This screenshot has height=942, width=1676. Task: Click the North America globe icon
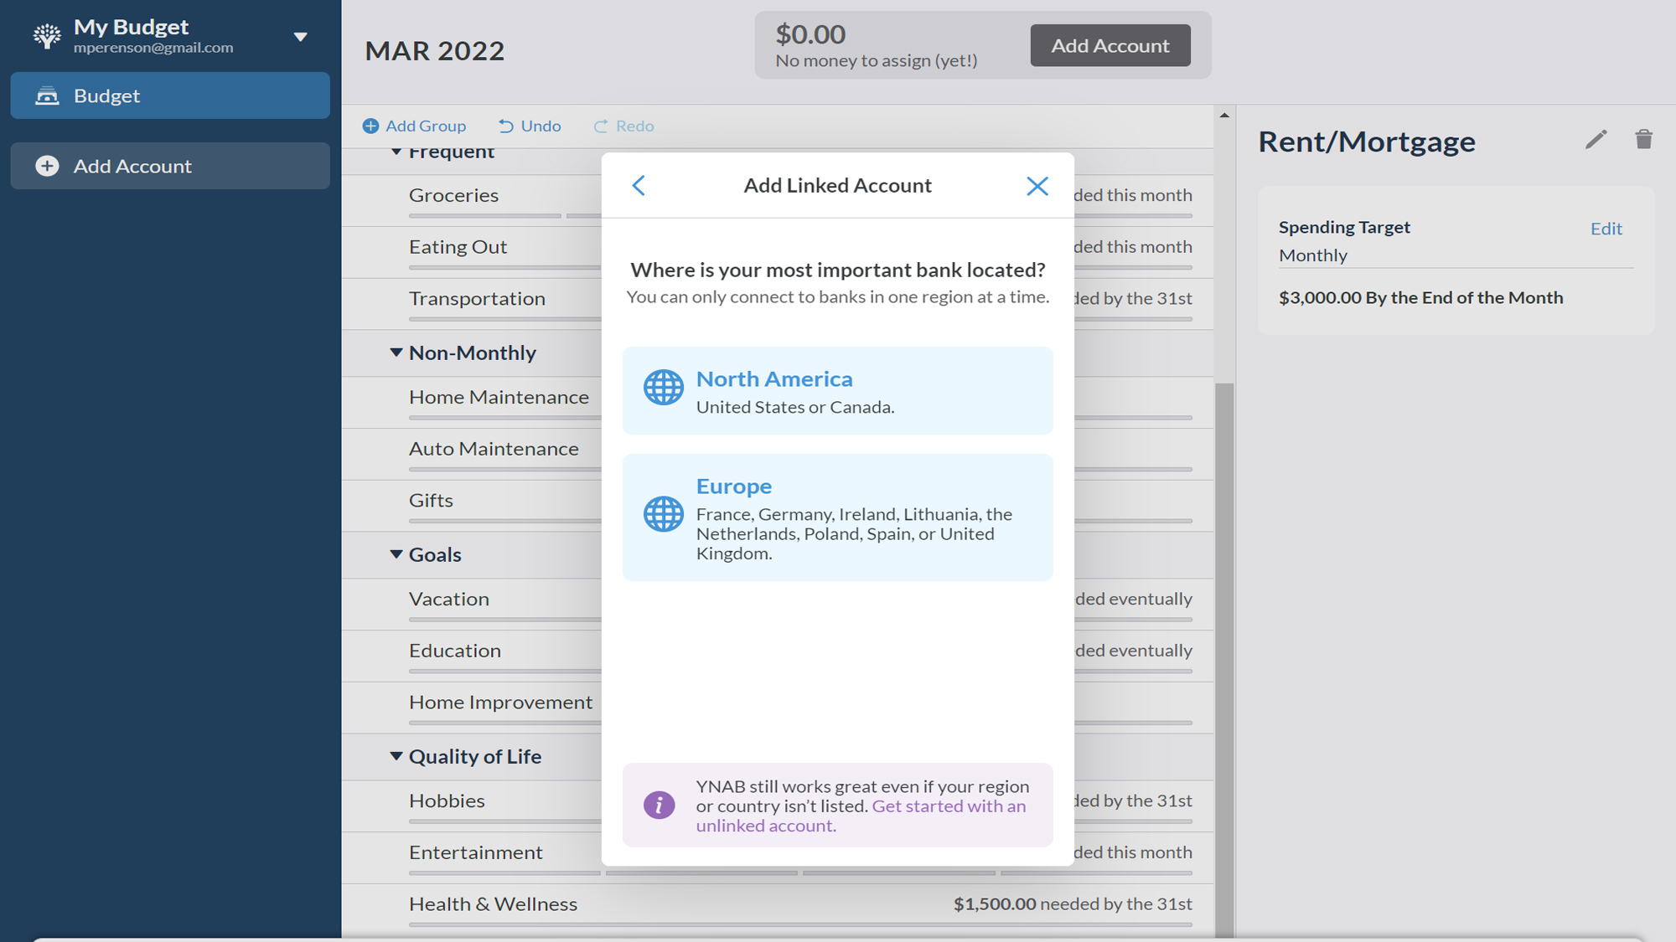[x=663, y=388]
